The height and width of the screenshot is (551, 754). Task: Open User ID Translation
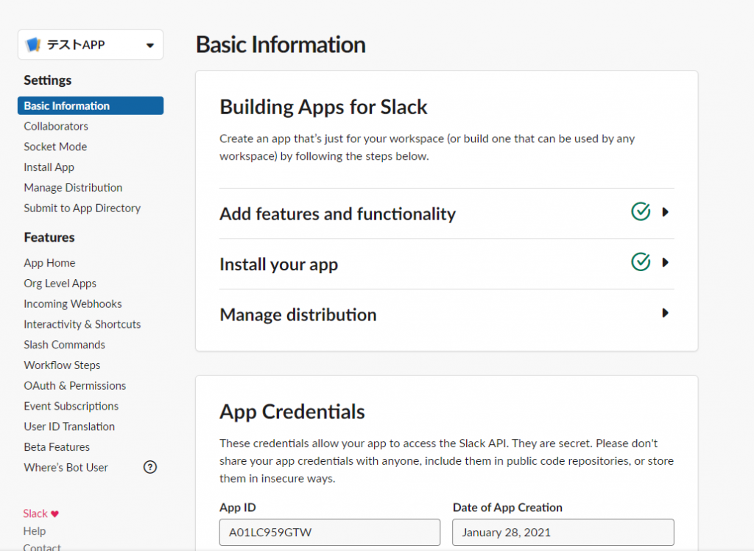(69, 427)
